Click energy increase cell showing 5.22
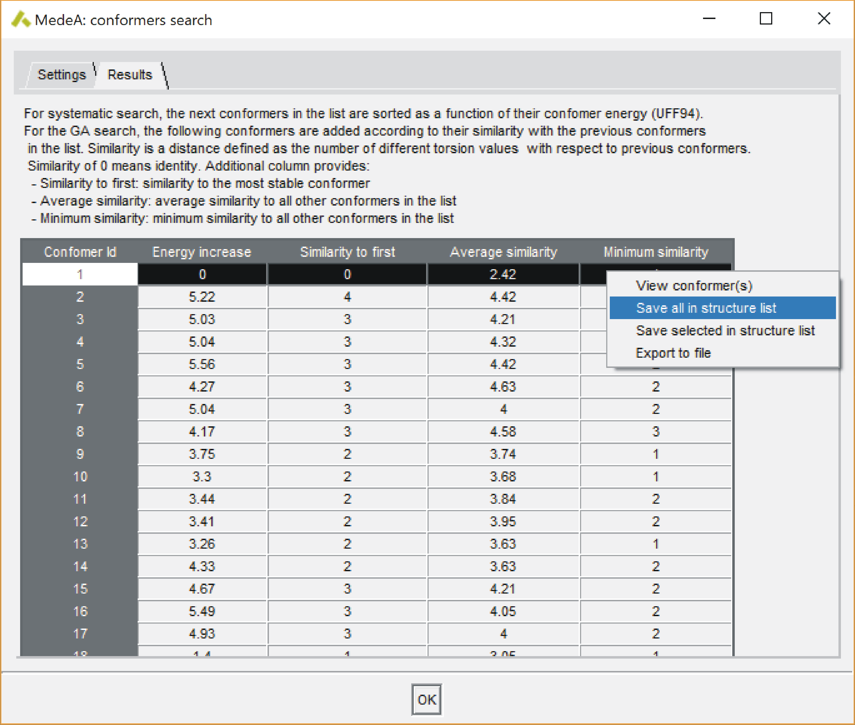Screen dimensions: 855x725 [x=202, y=297]
